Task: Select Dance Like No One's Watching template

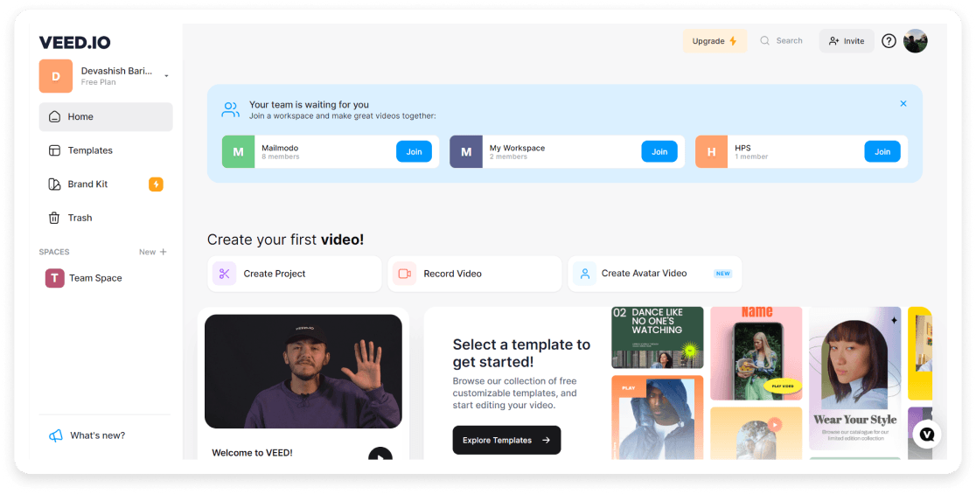Action: pyautogui.click(x=658, y=337)
